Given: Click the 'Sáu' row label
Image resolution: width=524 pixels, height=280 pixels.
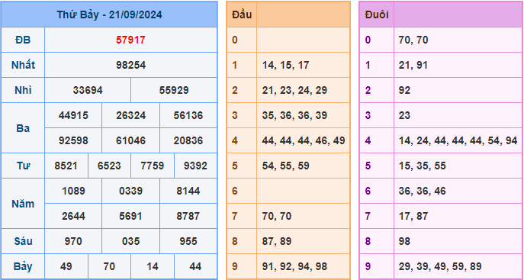Looking at the screenshot, I should pos(23,241).
